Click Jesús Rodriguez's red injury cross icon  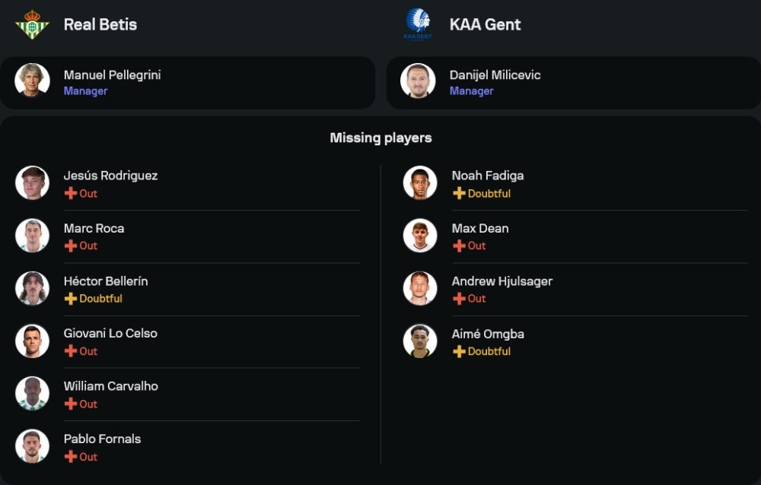coord(71,193)
